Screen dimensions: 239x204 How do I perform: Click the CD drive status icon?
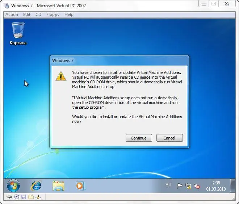[x=17, y=197]
